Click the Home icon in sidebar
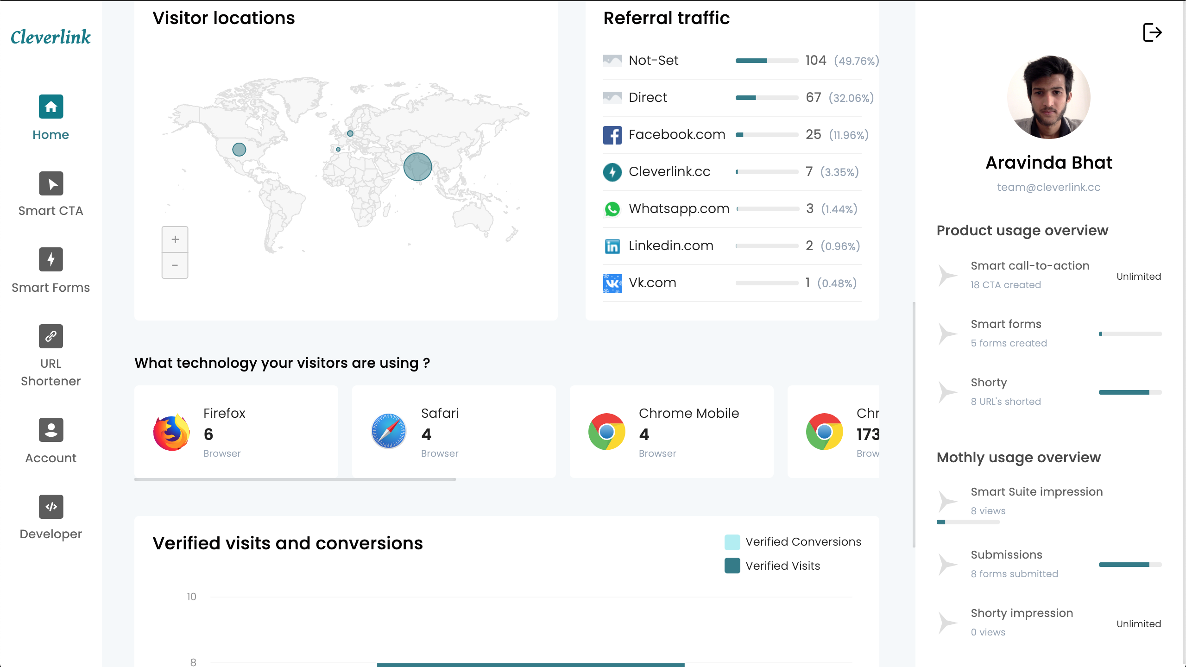This screenshot has height=667, width=1186. coord(51,107)
